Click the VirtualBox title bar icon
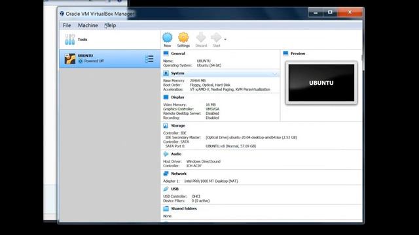 (62, 14)
